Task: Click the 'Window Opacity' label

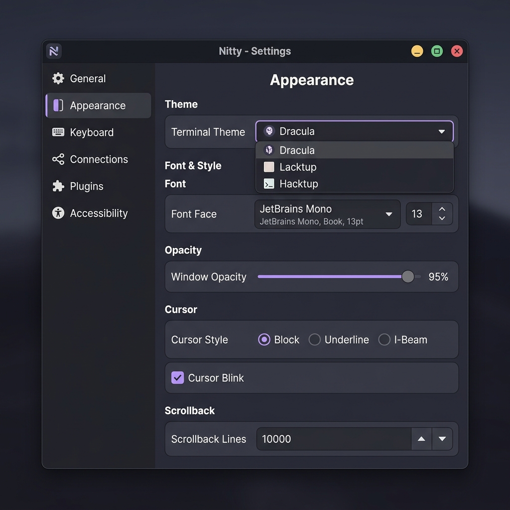Action: point(209,277)
